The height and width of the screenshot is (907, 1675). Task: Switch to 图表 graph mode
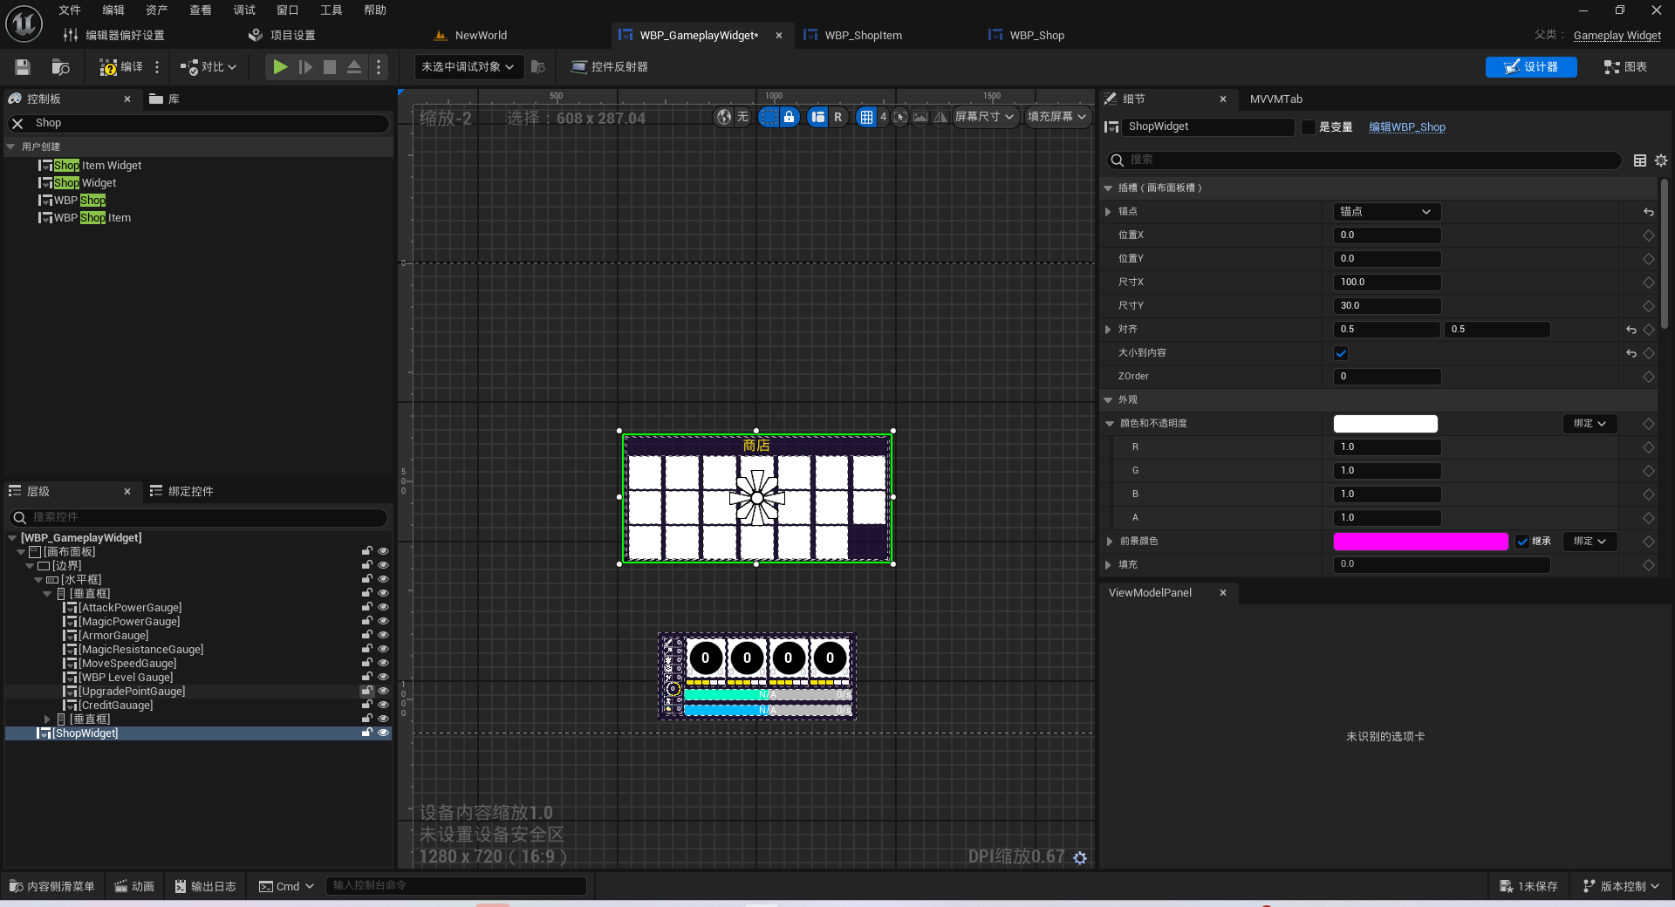pos(1625,67)
